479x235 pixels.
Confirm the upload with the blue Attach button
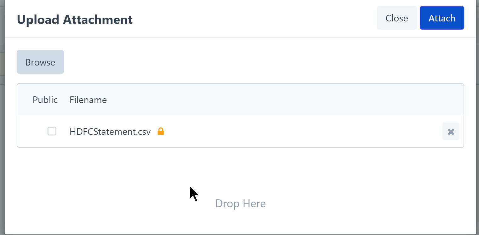(x=442, y=18)
